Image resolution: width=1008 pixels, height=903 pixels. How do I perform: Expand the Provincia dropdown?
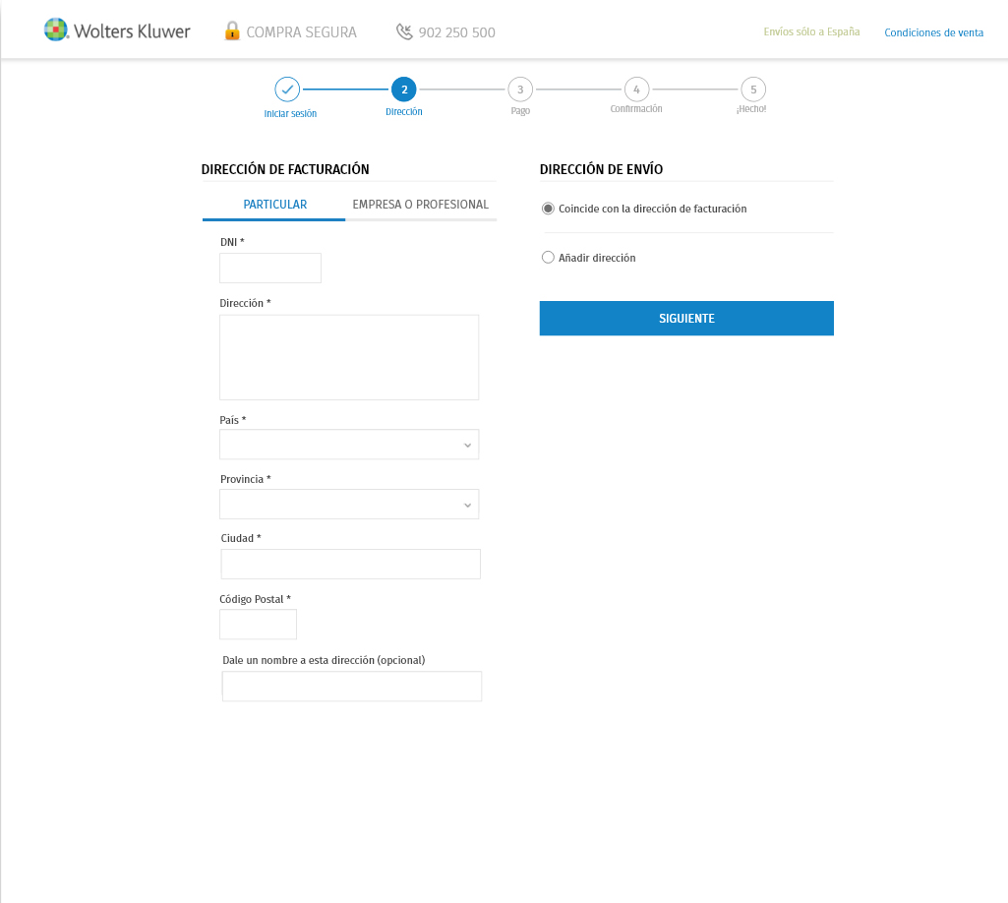pos(349,505)
